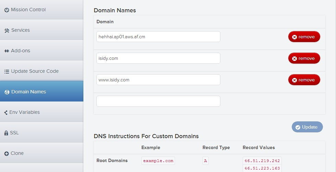
Task: Click the Mission Control dashboard icon
Action: click(7, 10)
